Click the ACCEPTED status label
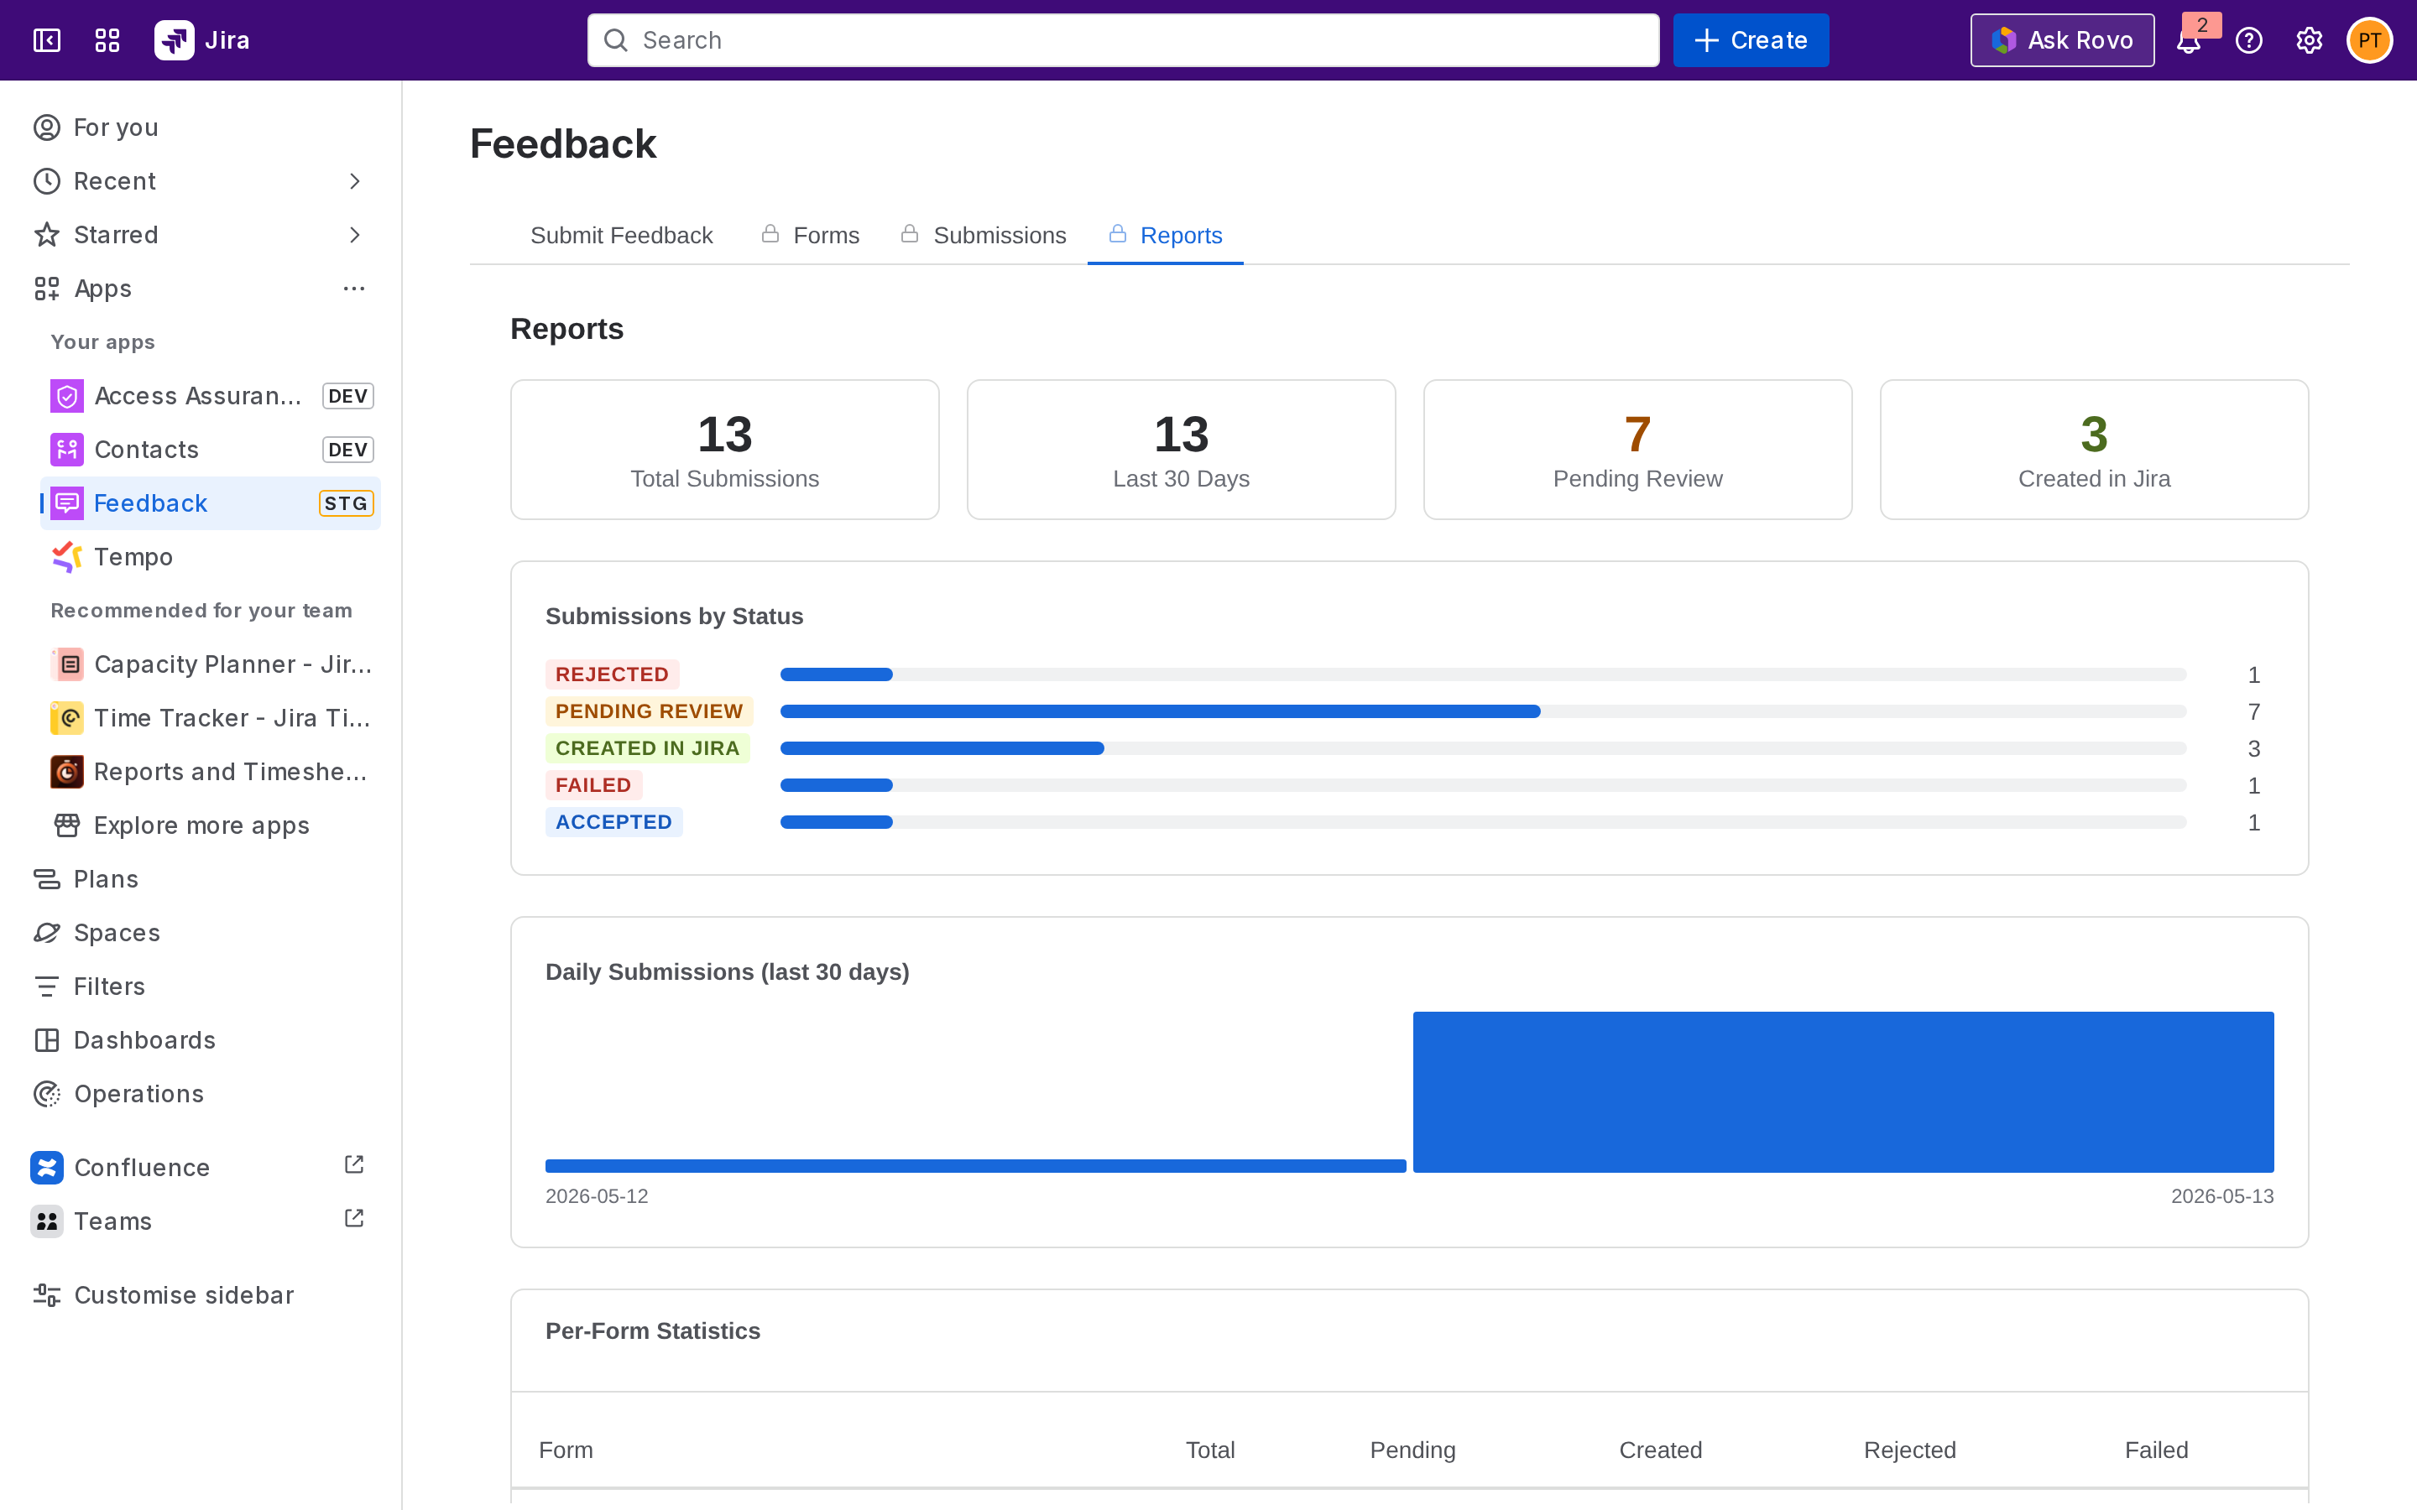The image size is (2417, 1510). [613, 822]
